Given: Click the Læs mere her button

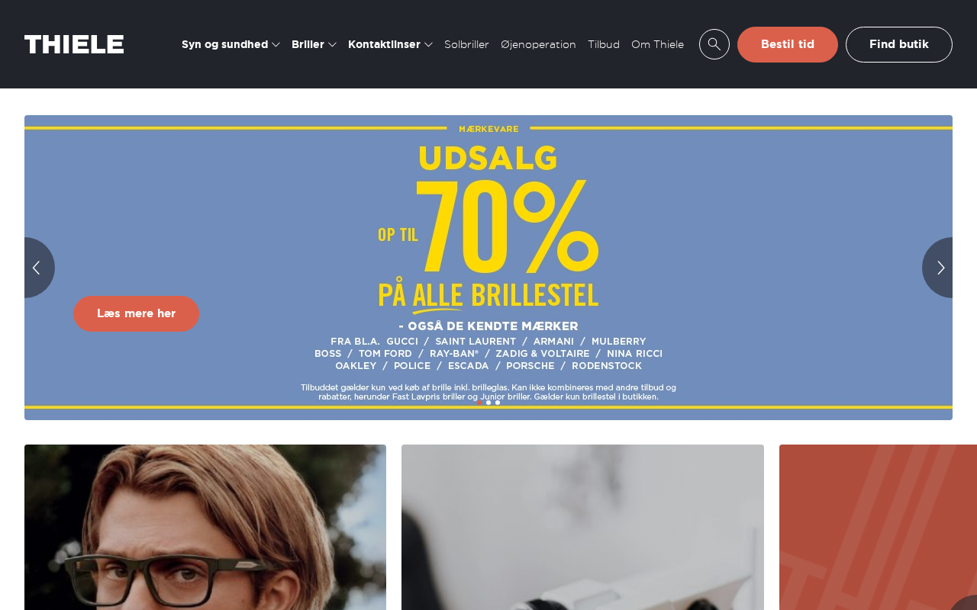Looking at the screenshot, I should (x=136, y=313).
